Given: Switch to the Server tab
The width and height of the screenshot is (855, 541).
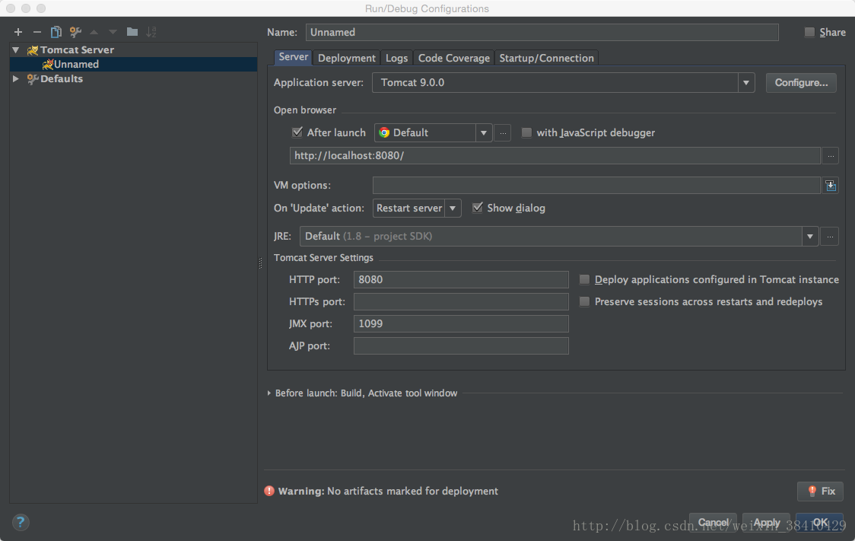Looking at the screenshot, I should click(294, 57).
